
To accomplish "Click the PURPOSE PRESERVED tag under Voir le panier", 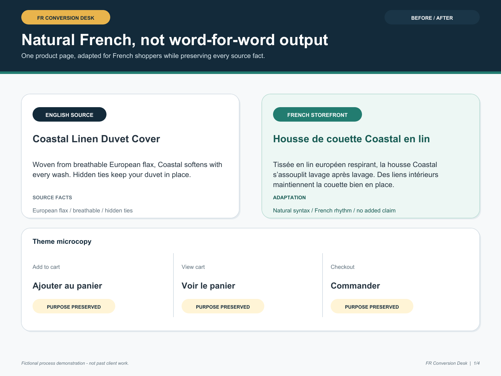I will tap(223, 306).
